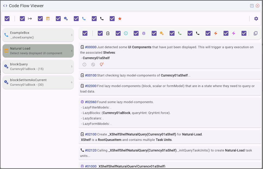This screenshot has height=169, width=263.
Task: Select the Natural Load flow item
Action: [x=38, y=51]
